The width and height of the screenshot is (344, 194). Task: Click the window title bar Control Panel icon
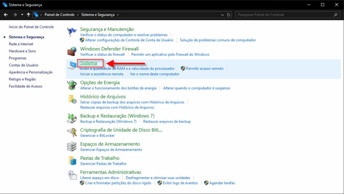click(5, 5)
